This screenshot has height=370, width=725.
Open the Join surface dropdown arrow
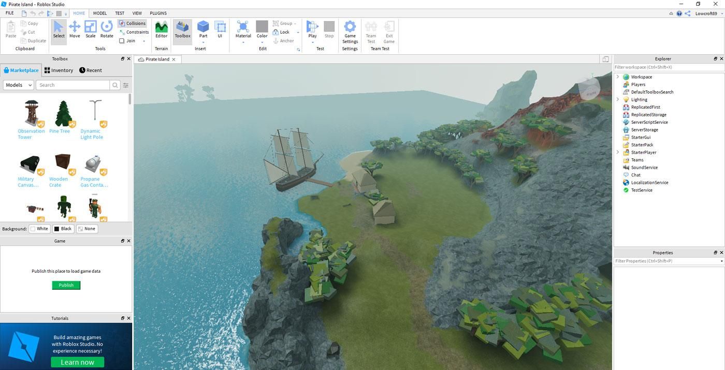point(144,41)
